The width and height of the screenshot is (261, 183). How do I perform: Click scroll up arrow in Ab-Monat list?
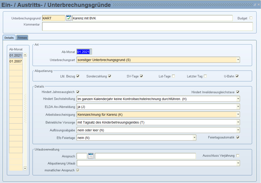[x=25, y=55]
